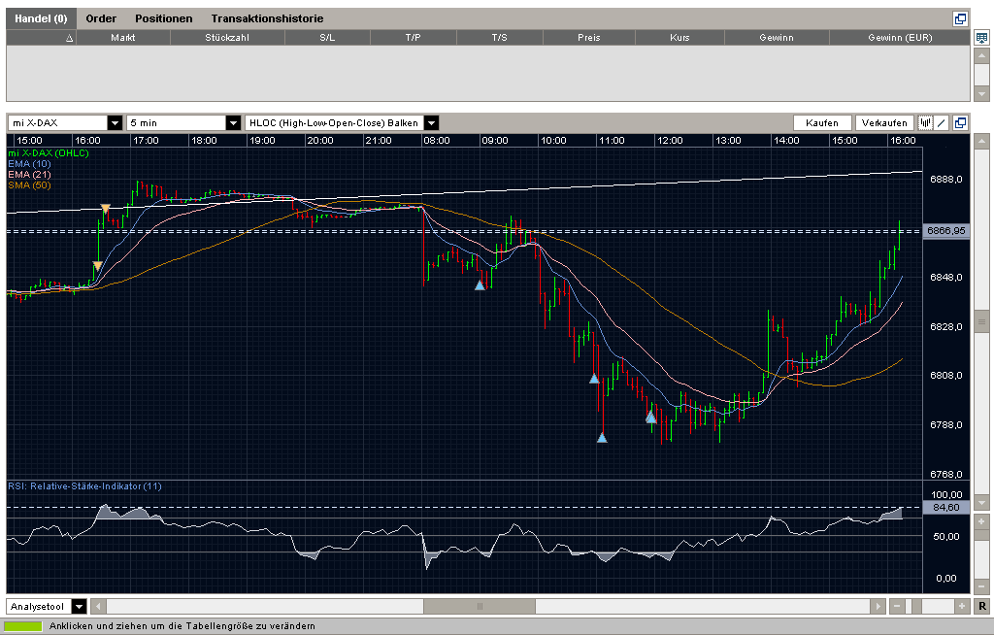Select the trend line drawing tool
Viewport: 994px width, 635px height.
pos(942,123)
